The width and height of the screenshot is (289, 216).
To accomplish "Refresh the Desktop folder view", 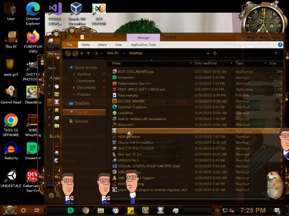I will click(215, 53).
